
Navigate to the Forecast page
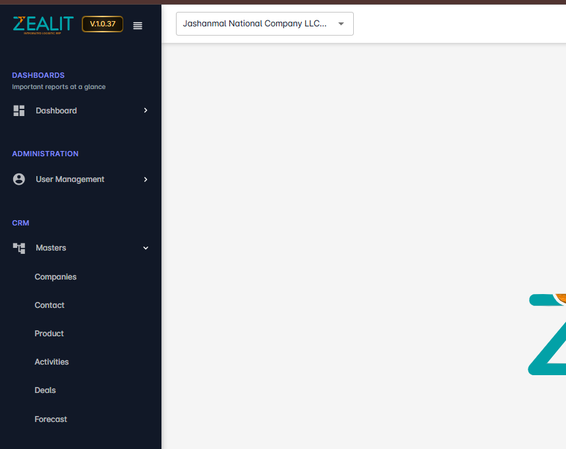click(51, 419)
